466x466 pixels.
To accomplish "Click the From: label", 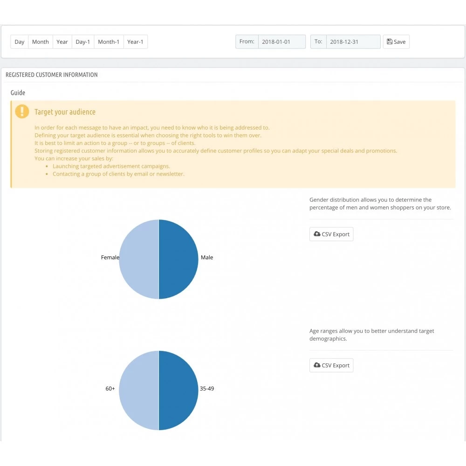I will pyautogui.click(x=247, y=41).
